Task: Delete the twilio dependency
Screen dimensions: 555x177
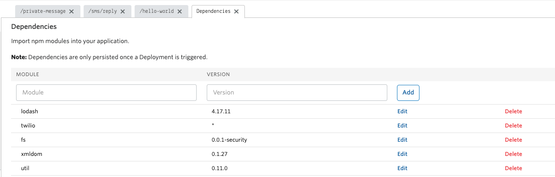Action: [x=514, y=126]
